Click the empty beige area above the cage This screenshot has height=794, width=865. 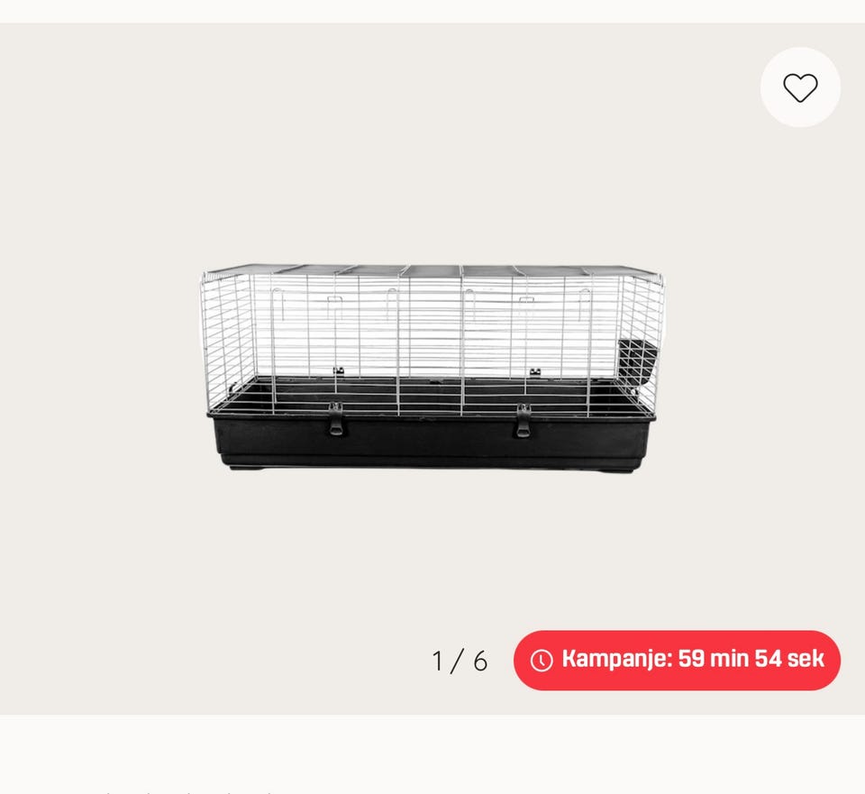pyautogui.click(x=387, y=143)
